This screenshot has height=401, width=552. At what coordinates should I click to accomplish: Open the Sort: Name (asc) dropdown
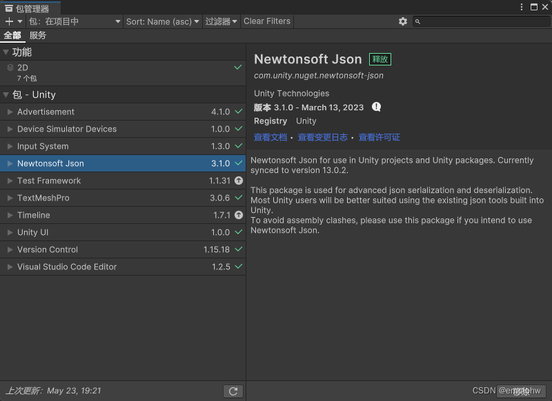[x=163, y=21]
